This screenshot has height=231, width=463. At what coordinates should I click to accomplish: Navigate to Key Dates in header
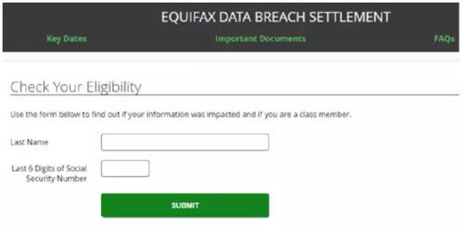[x=66, y=39]
